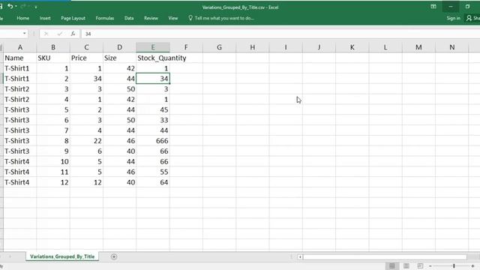Screen dimensions: 480x270
Task: Switch to the Formulas tab
Action: point(105,18)
